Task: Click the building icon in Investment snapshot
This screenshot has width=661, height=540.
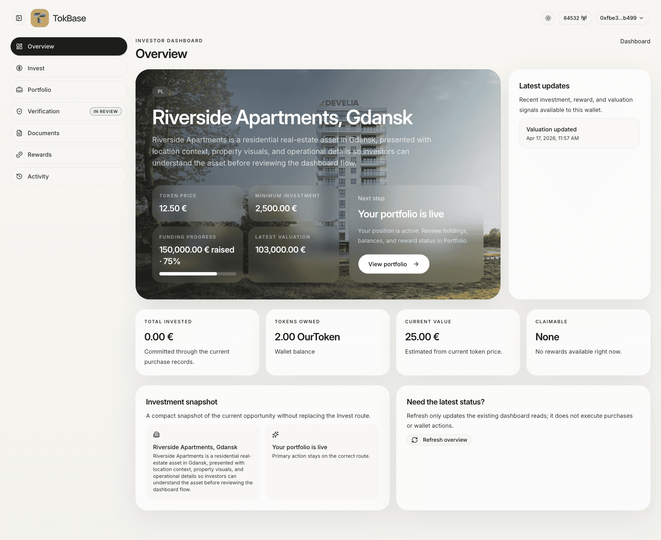Action: (x=156, y=435)
